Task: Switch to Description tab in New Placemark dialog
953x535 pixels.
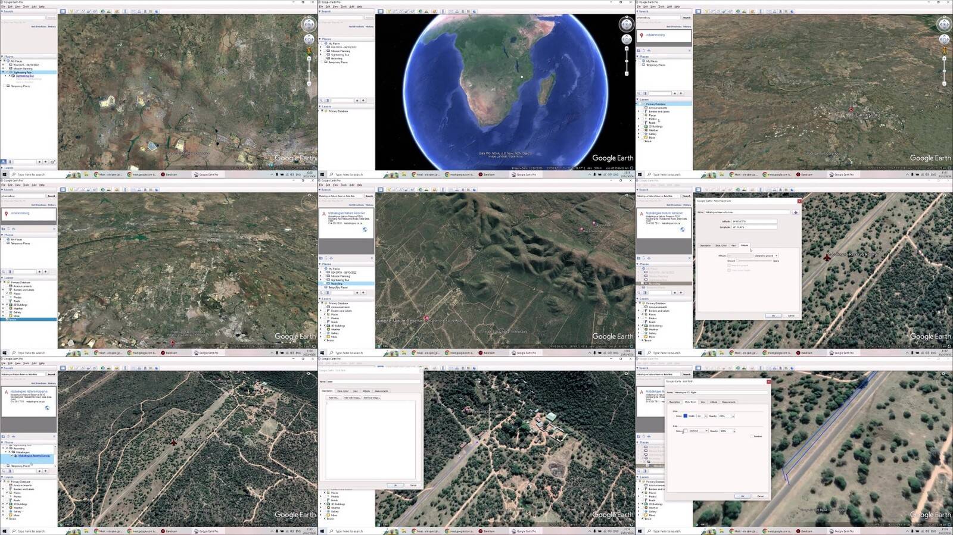Action: click(x=705, y=245)
